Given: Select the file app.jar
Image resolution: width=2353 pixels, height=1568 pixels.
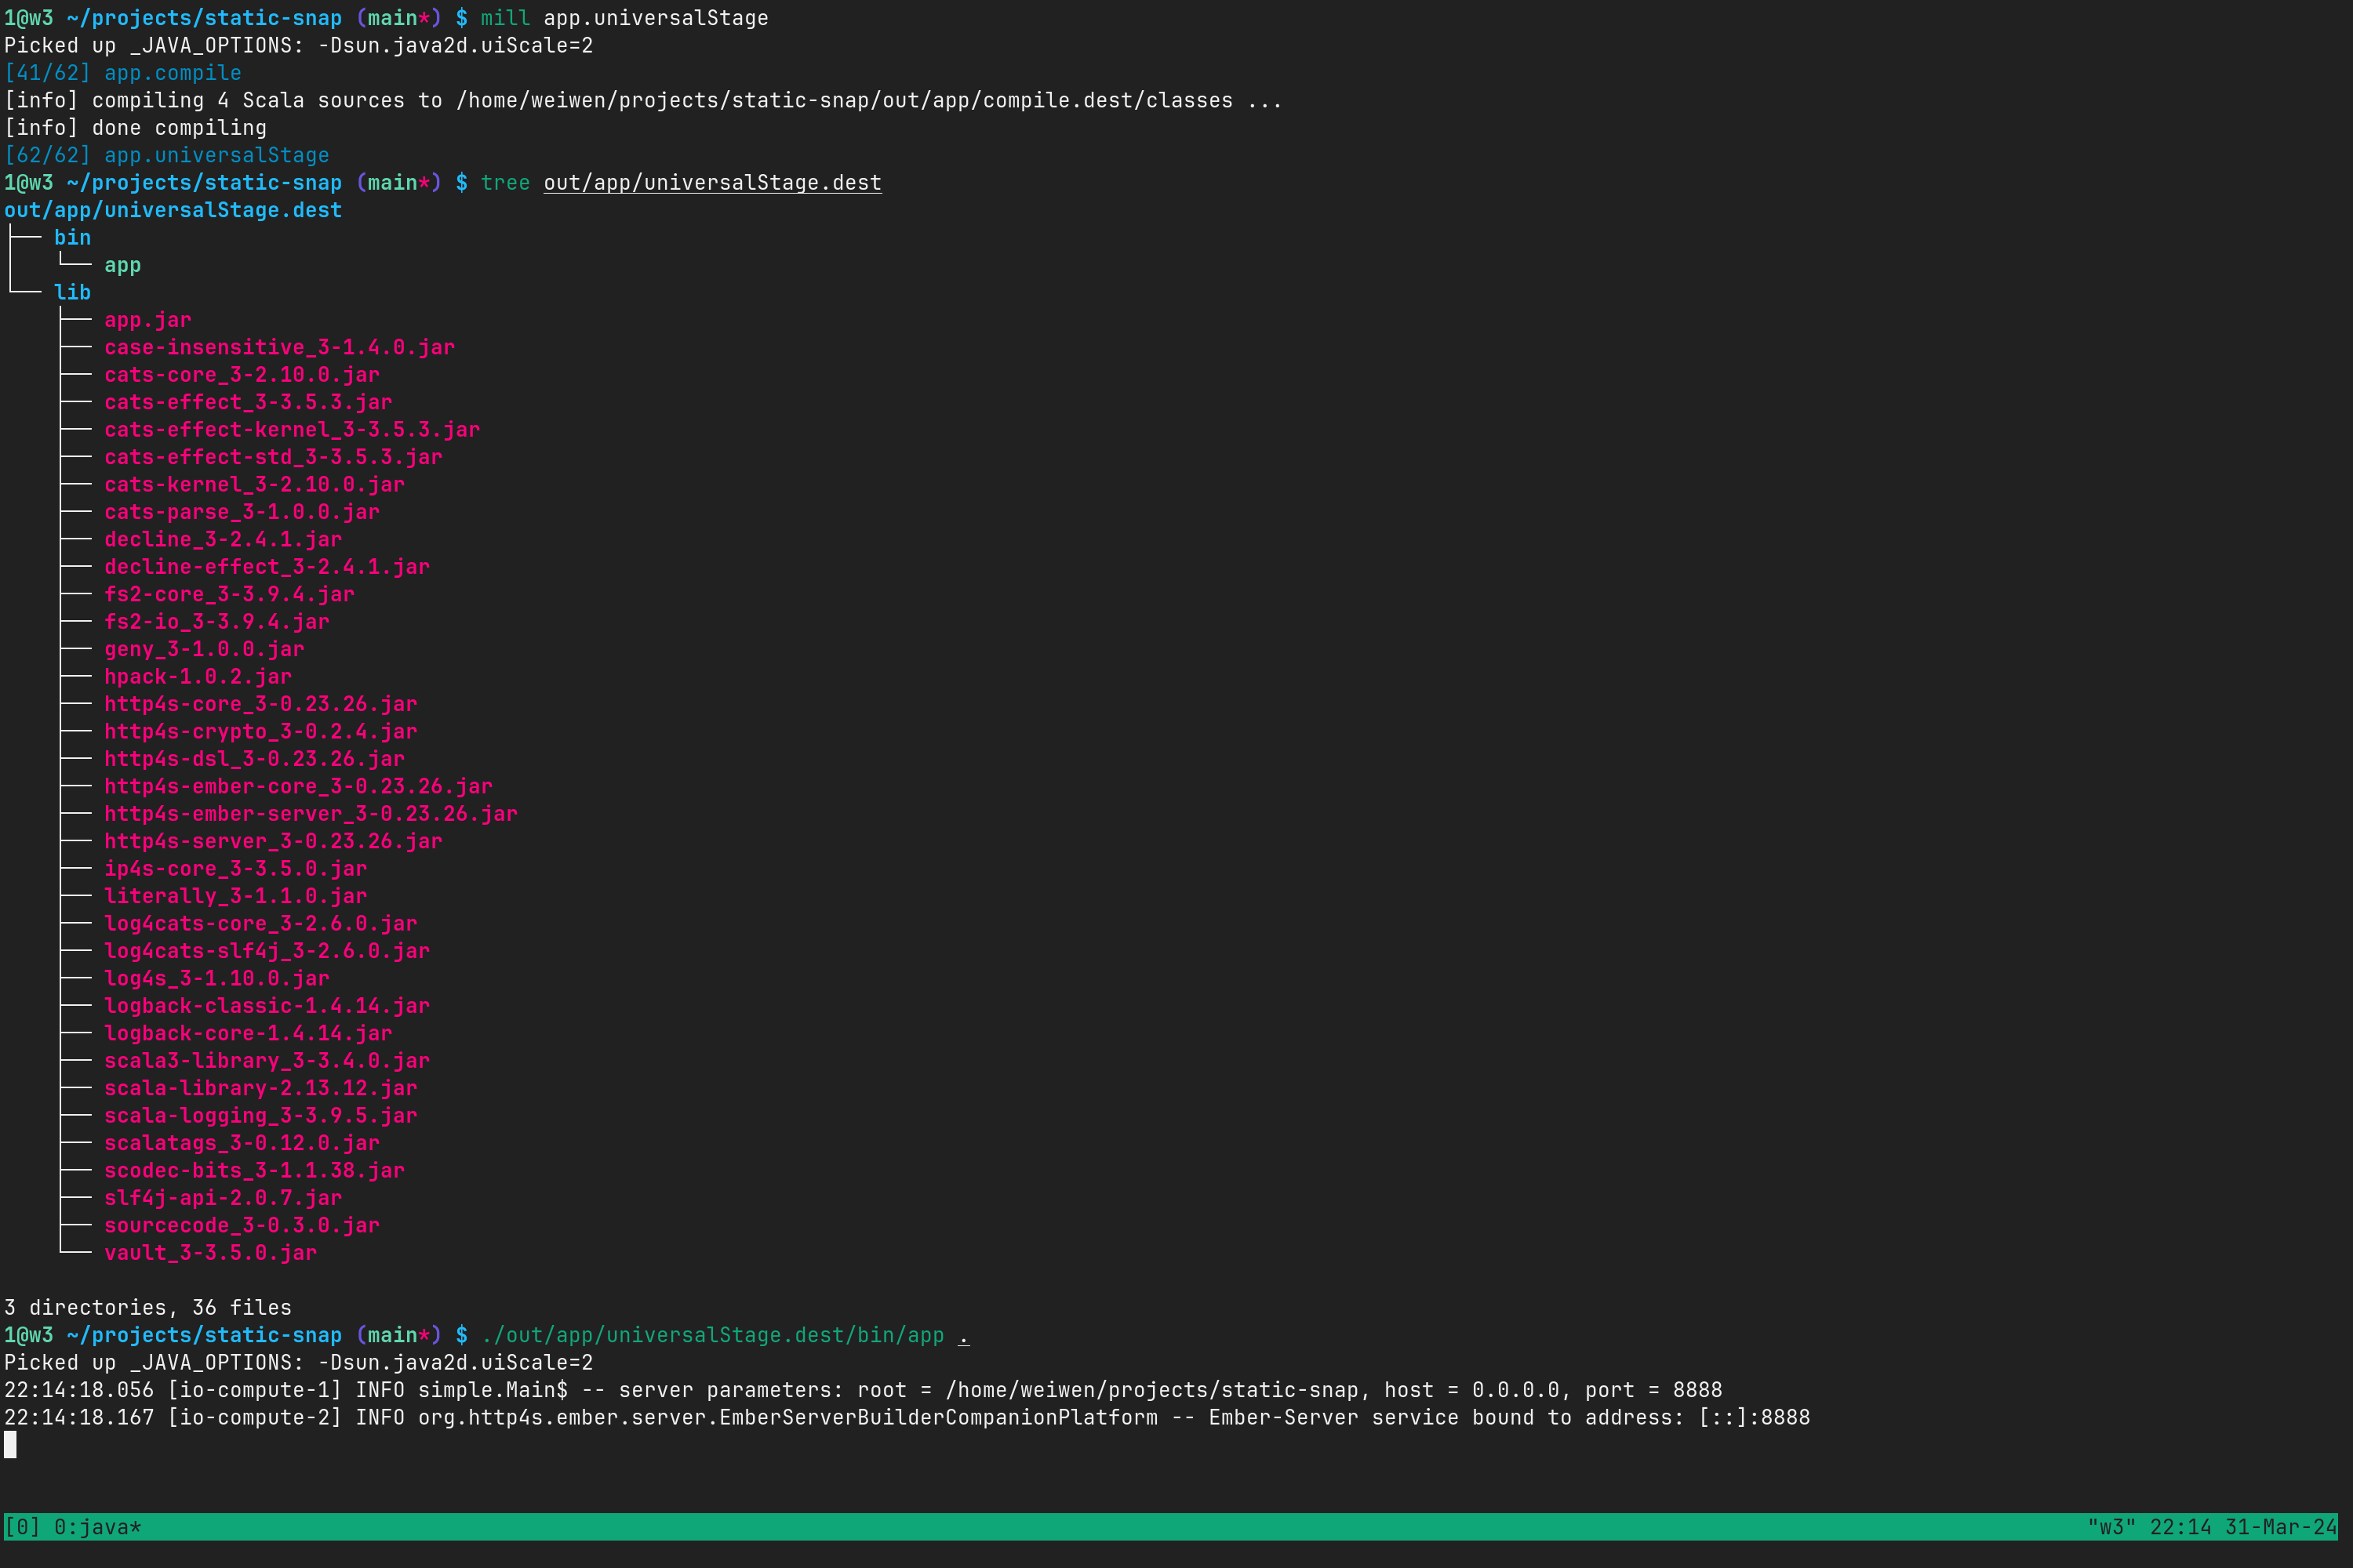Looking at the screenshot, I should [148, 320].
